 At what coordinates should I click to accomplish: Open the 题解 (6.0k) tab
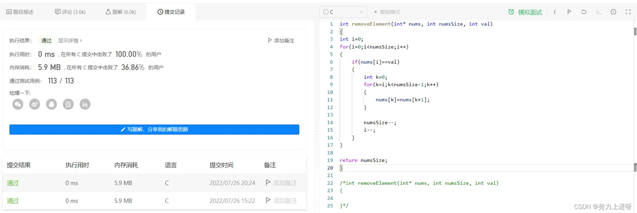coord(121,12)
